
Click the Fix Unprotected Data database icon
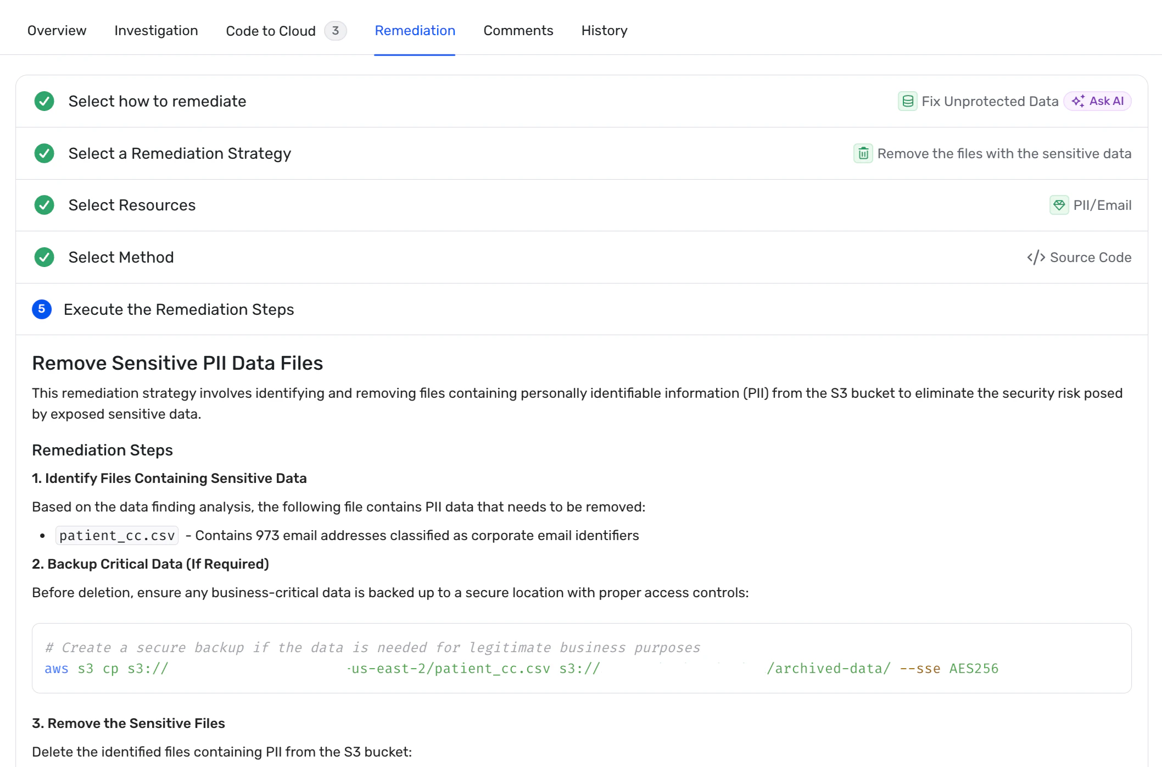[x=907, y=101]
